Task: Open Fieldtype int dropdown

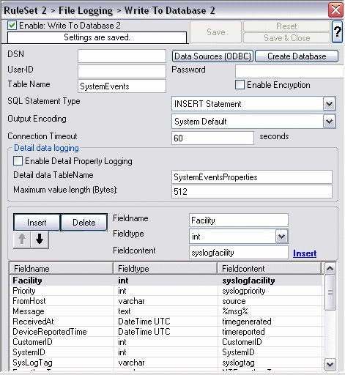Action: (x=282, y=237)
